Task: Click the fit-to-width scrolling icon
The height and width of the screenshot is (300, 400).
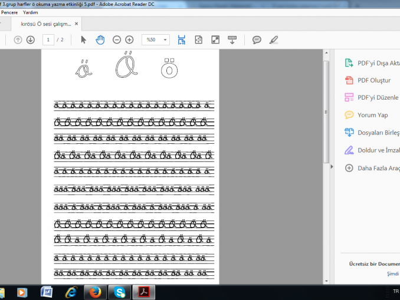Action: pyautogui.click(x=181, y=39)
